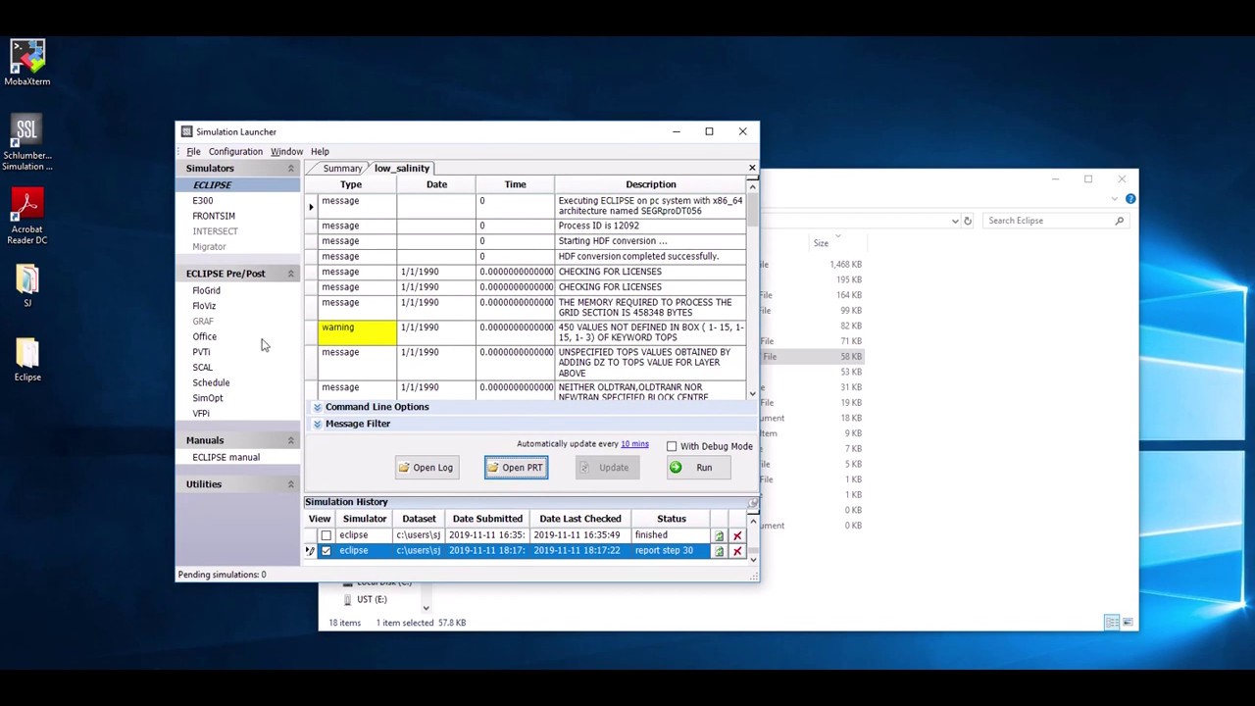Image resolution: width=1255 pixels, height=706 pixels.
Task: Open the Configuration menu
Action: click(x=235, y=152)
